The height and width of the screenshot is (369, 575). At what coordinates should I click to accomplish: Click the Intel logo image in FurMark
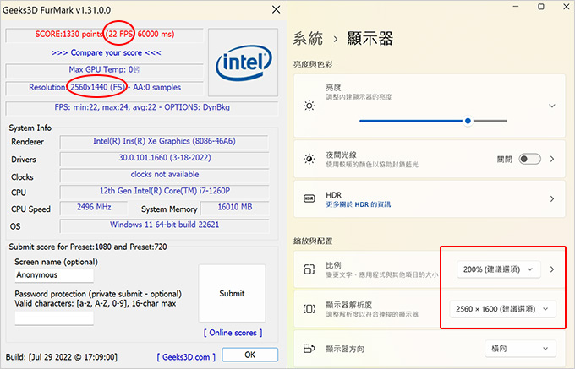244,62
